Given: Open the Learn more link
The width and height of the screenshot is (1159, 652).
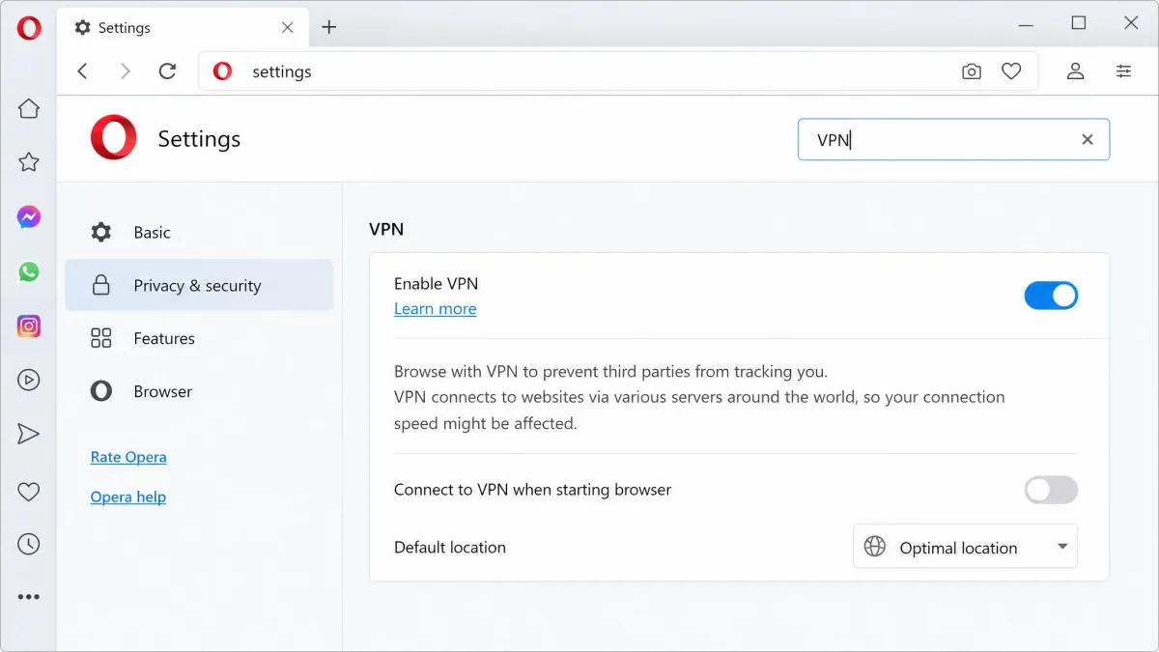Looking at the screenshot, I should pos(436,309).
